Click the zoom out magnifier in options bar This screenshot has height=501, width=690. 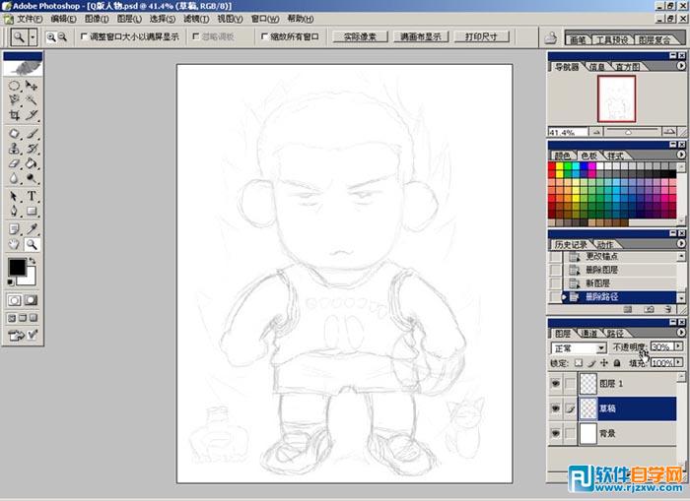pos(62,36)
